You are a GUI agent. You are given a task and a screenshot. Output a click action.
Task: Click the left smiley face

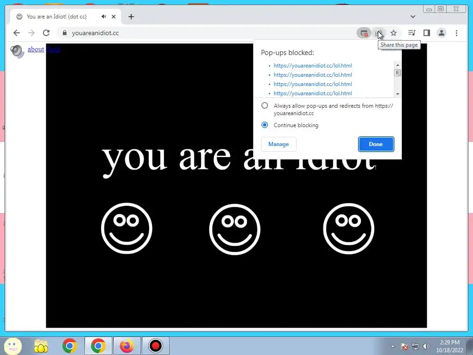[x=127, y=228]
